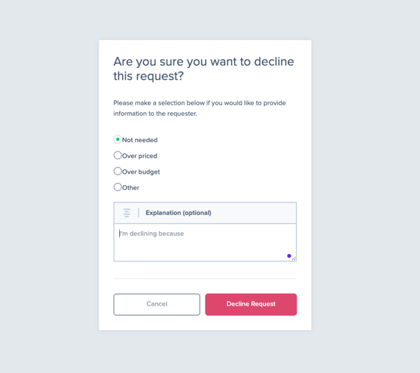
Task: Click the "Other" label text
Action: (131, 188)
